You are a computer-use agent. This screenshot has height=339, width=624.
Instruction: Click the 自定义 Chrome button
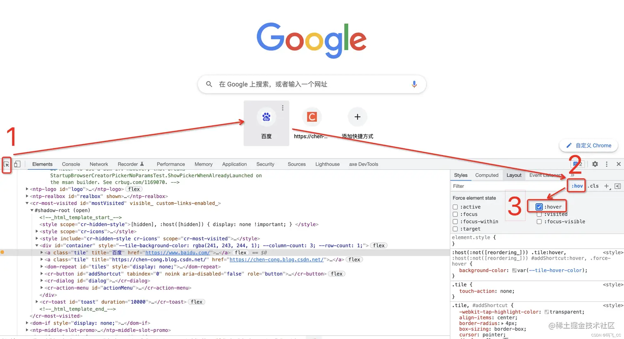[589, 145]
